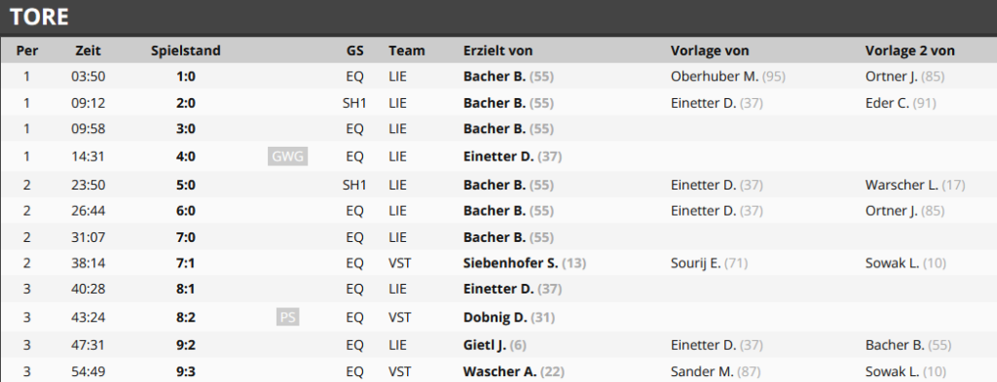This screenshot has height=382, width=997.
Task: Click the TORE section title
Action: click(39, 17)
